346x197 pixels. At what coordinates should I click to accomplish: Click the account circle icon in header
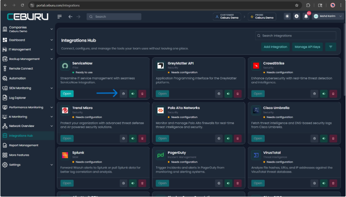pos(297,17)
